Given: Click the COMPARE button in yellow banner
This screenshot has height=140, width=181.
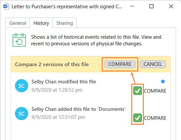Looking at the screenshot, I should pos(120,64).
